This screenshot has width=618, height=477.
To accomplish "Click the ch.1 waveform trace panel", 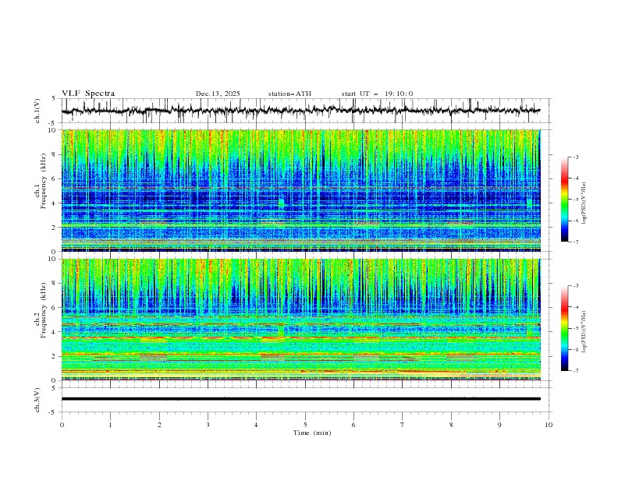I will pos(307,111).
